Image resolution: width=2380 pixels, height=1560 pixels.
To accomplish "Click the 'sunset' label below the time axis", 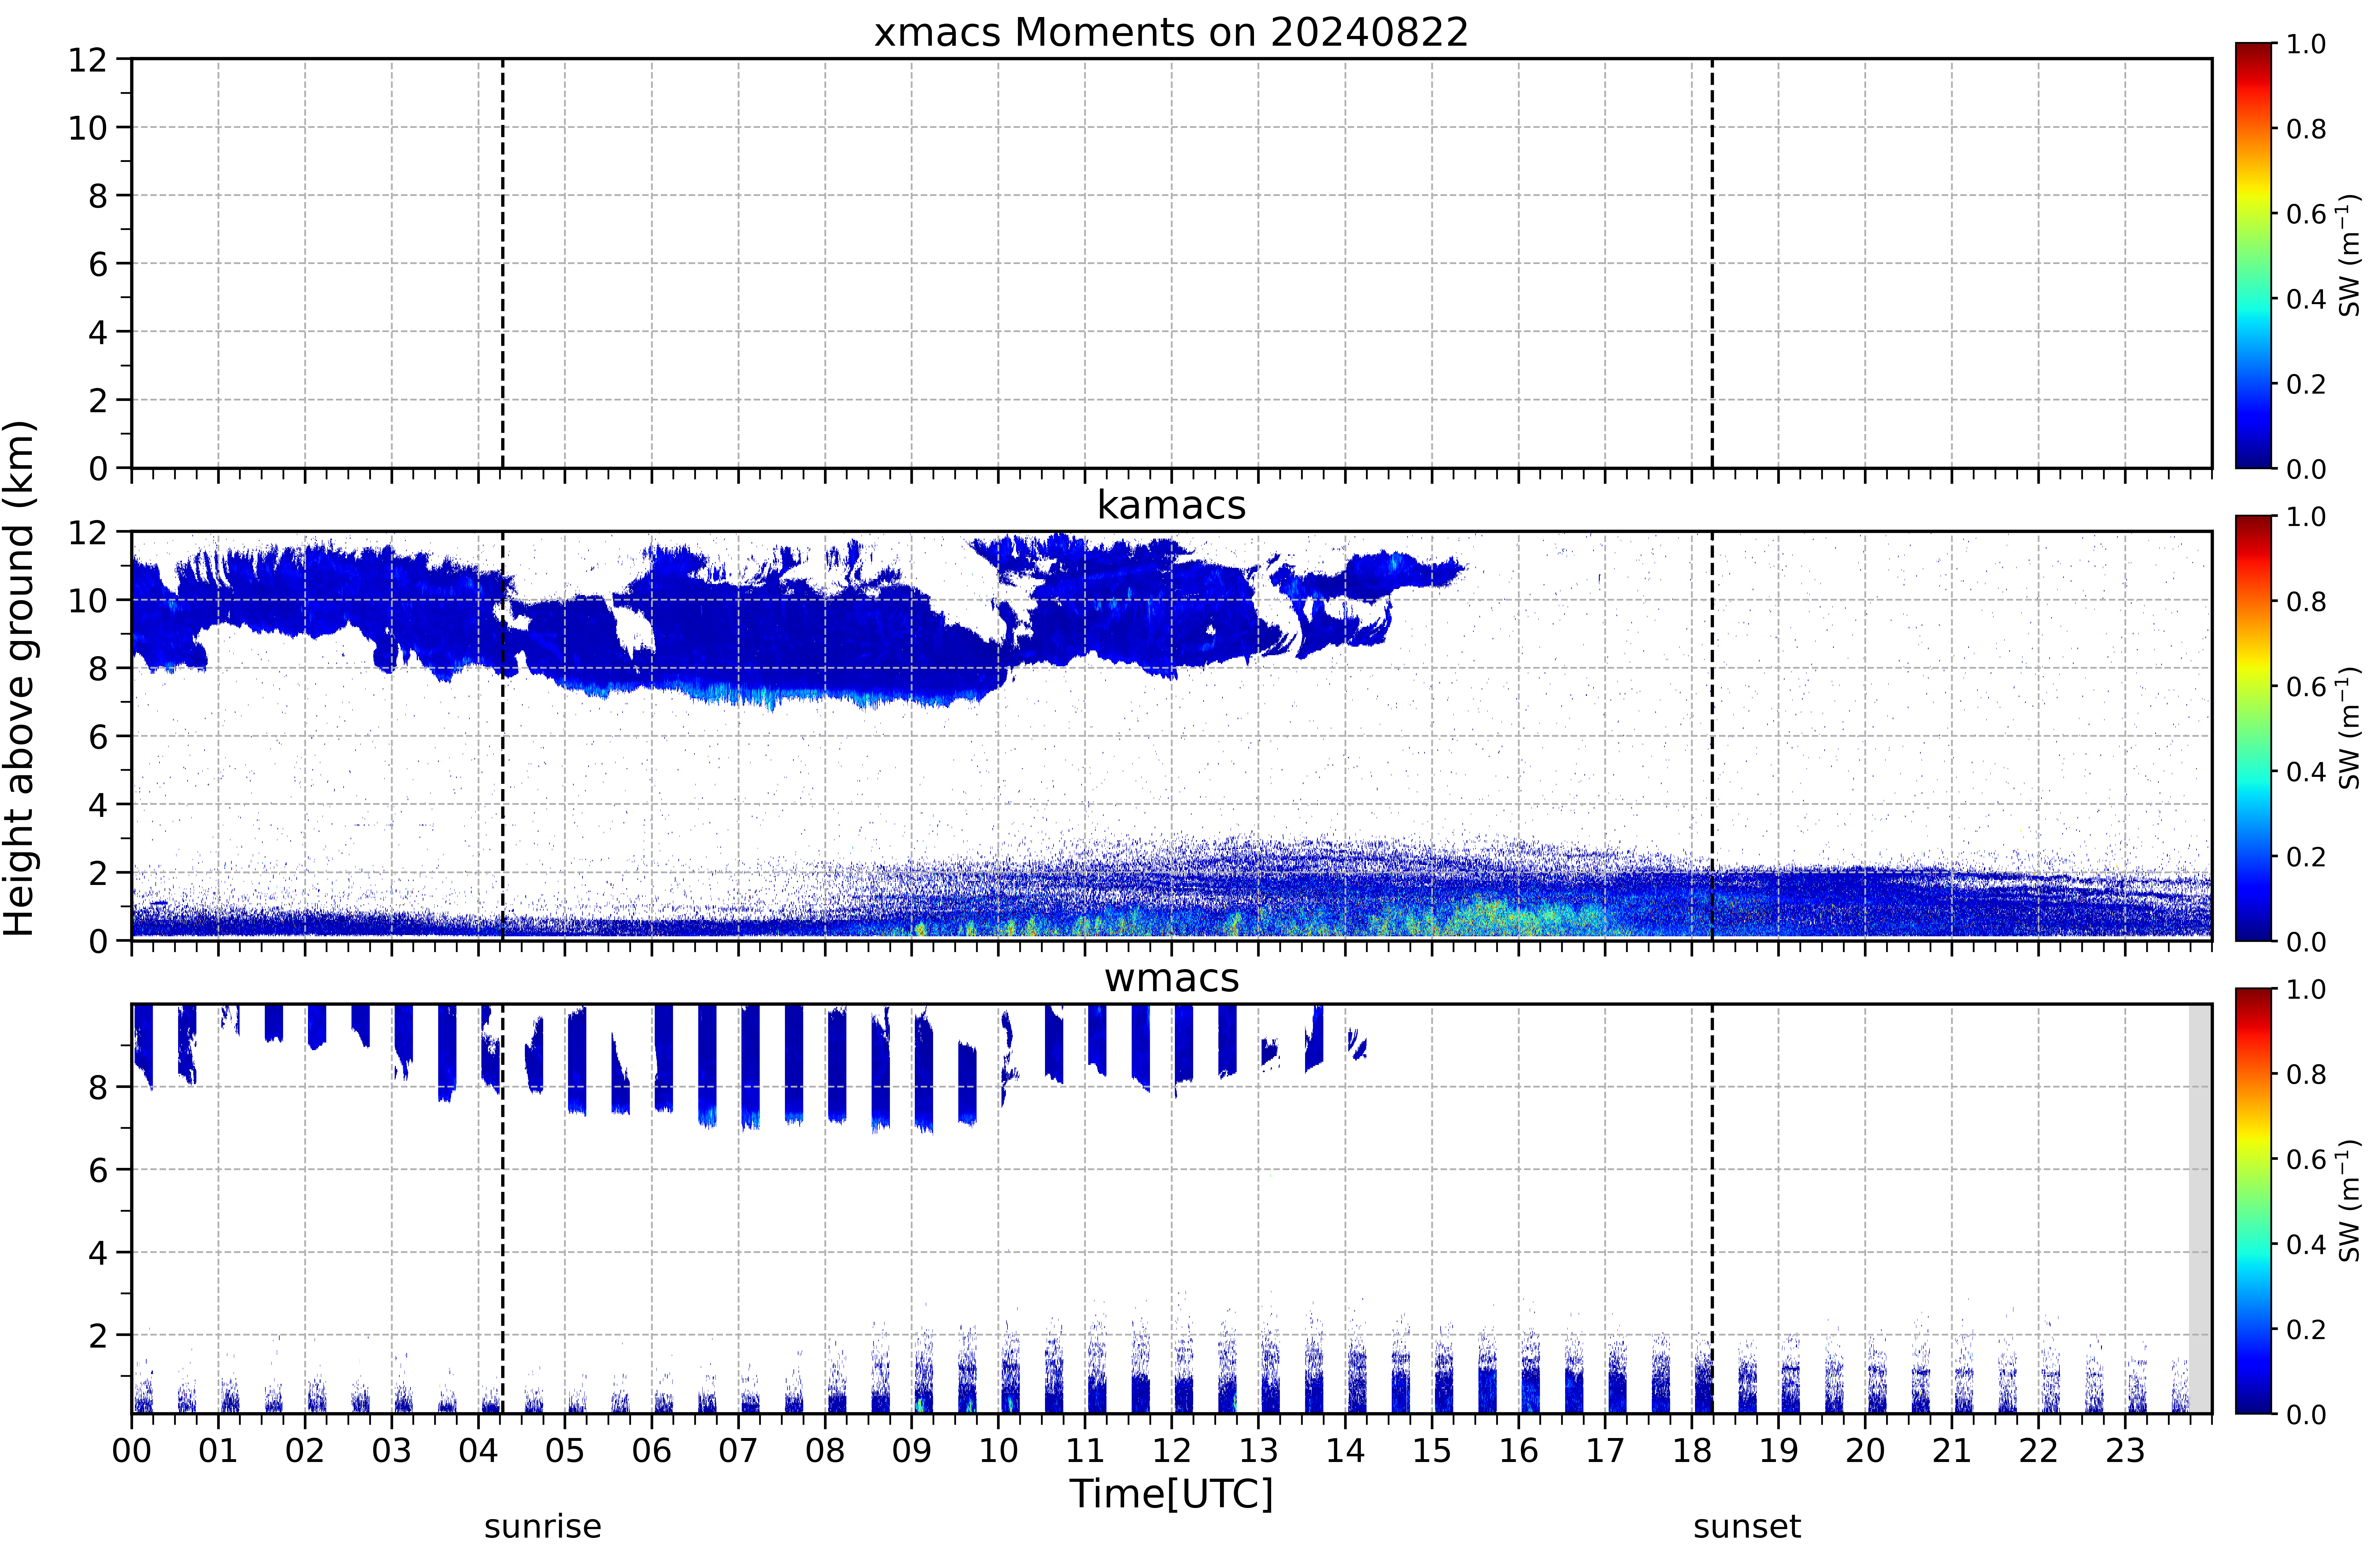I will point(1747,1527).
